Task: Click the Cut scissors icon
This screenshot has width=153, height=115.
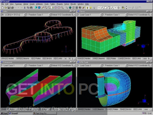Action: click(24, 8)
